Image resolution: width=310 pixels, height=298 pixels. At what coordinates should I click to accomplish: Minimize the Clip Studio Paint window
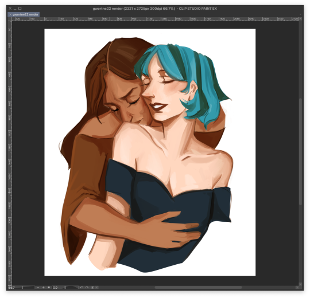(15, 9)
